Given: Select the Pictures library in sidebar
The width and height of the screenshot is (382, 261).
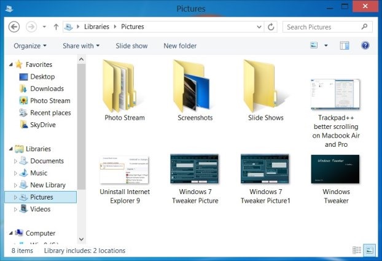Looking at the screenshot, I should pos(41,197).
